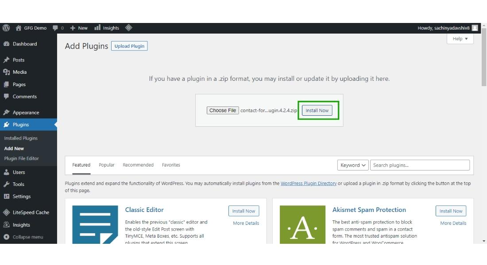Switch to the Popular tab

click(x=107, y=165)
